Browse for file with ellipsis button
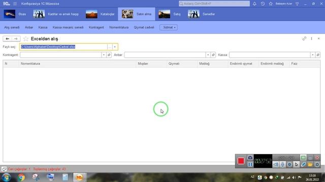Screen dimensions: 325x182 tap(110, 47)
